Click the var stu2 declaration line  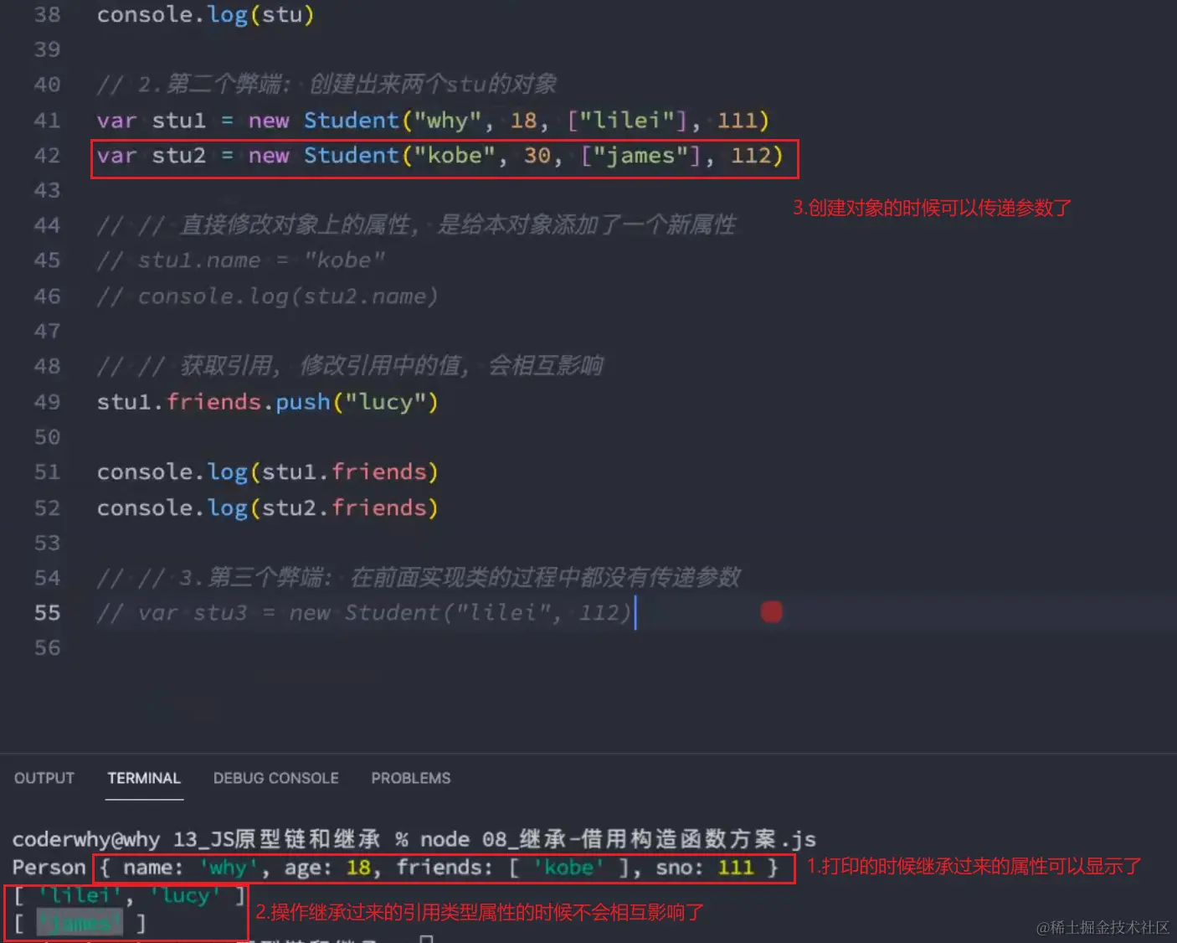[x=439, y=156]
